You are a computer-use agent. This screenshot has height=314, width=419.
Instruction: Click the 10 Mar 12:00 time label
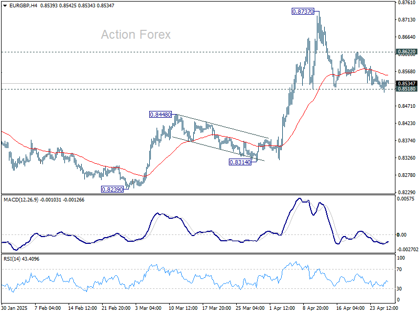[x=183, y=308]
